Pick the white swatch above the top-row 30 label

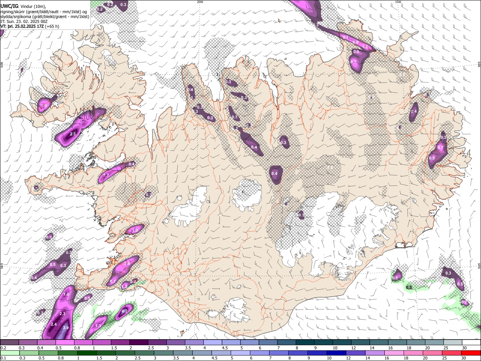(x=471, y=343)
